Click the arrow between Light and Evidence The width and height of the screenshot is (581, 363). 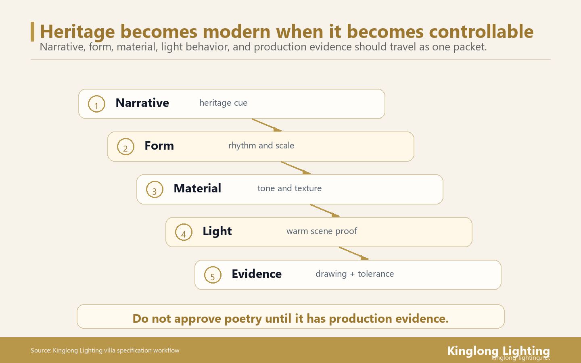tap(354, 253)
